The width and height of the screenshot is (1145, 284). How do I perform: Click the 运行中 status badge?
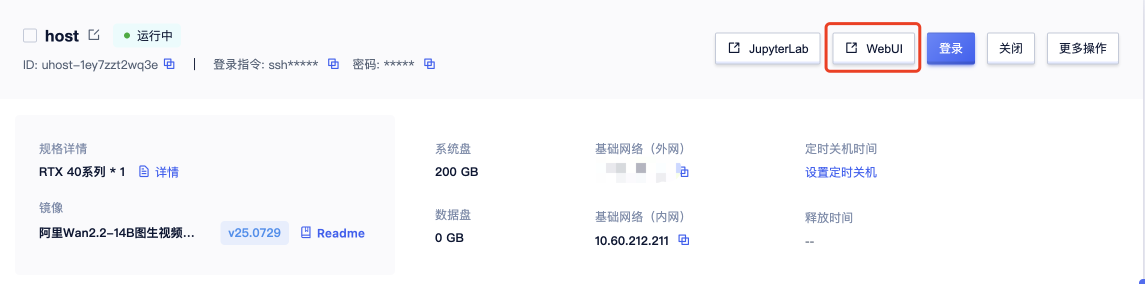coord(147,35)
